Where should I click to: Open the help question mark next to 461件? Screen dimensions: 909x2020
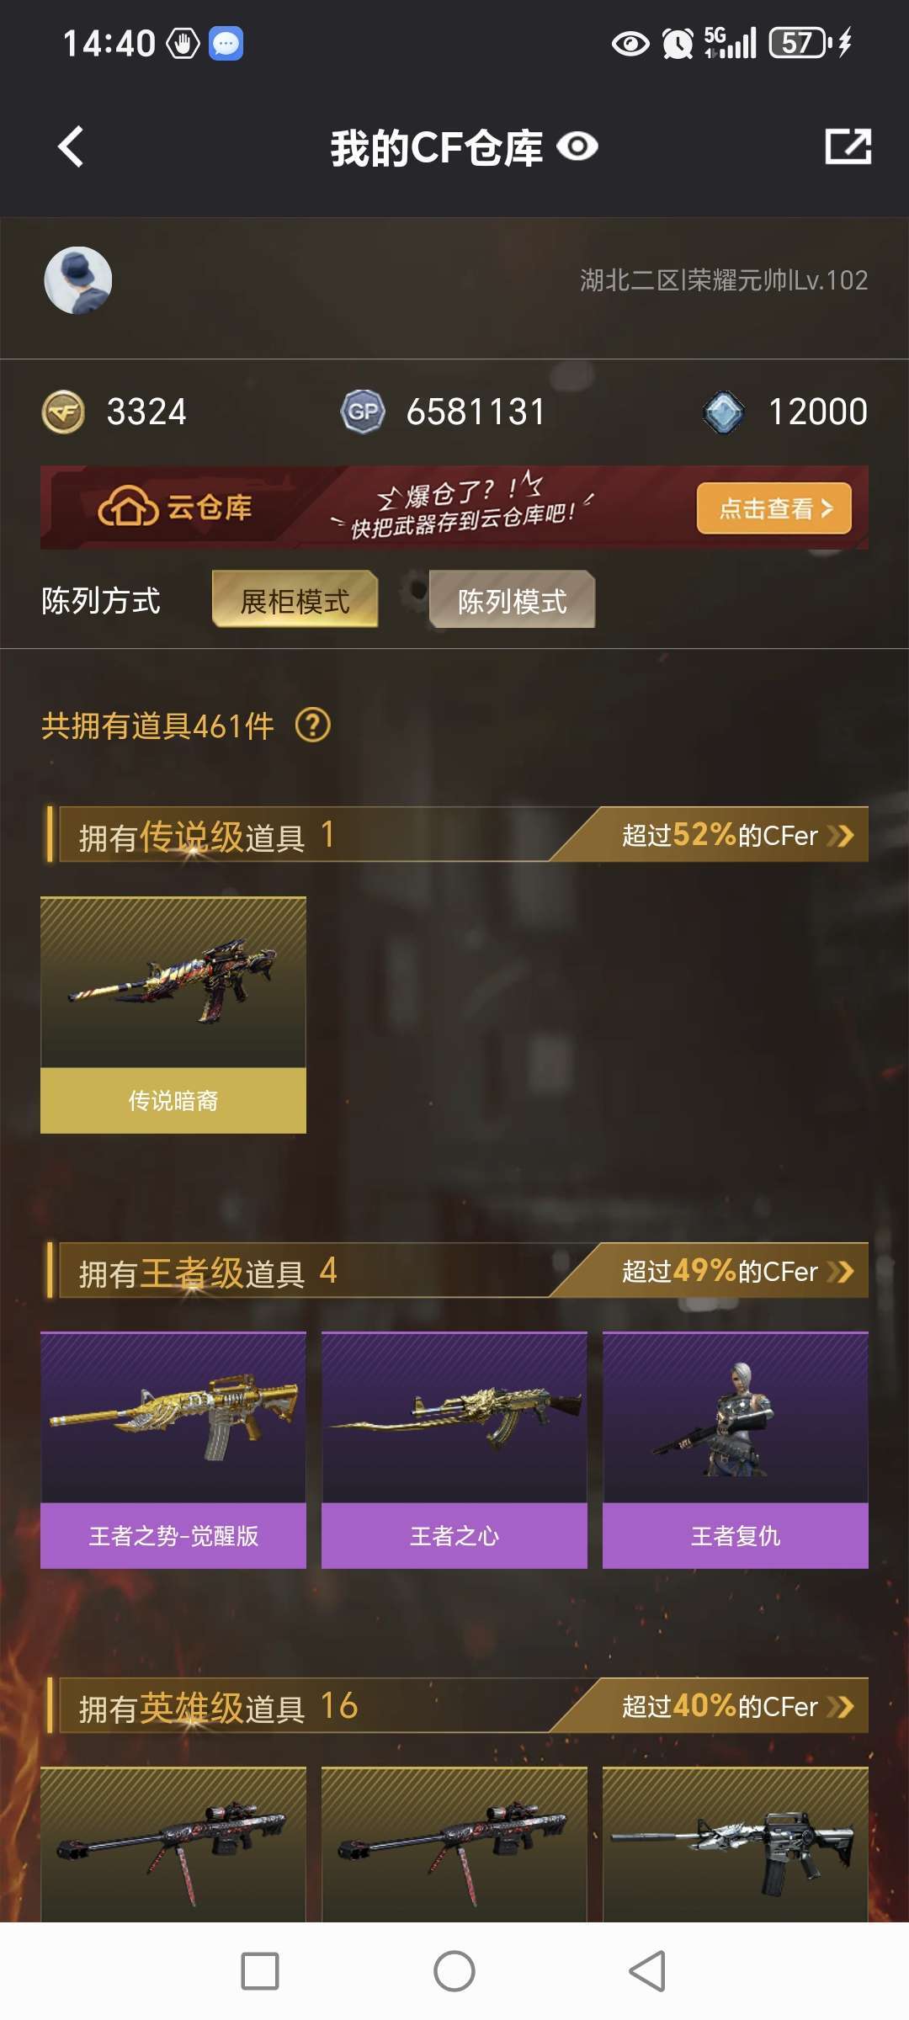pyautogui.click(x=313, y=726)
